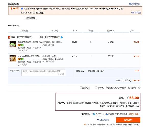Click the 颜色分类: 鳄鱼30厘米 attribute text
153x128 pixels.
tap(52, 42)
